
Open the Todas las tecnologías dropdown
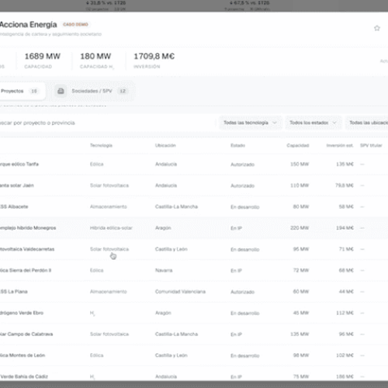[251, 123]
